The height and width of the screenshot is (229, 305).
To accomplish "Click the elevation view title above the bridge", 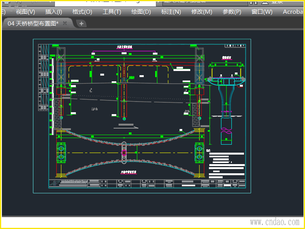I will click(x=124, y=47).
